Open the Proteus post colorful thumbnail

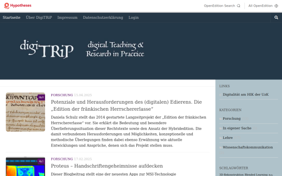(25, 167)
